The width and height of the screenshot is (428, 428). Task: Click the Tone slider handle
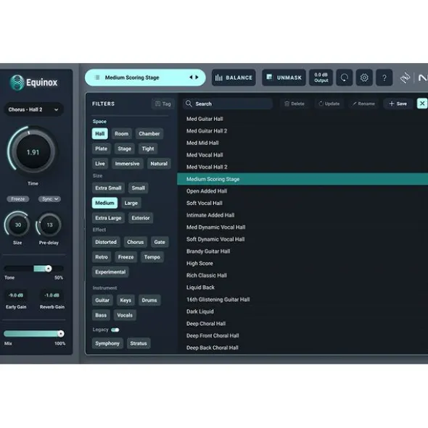tap(49, 269)
